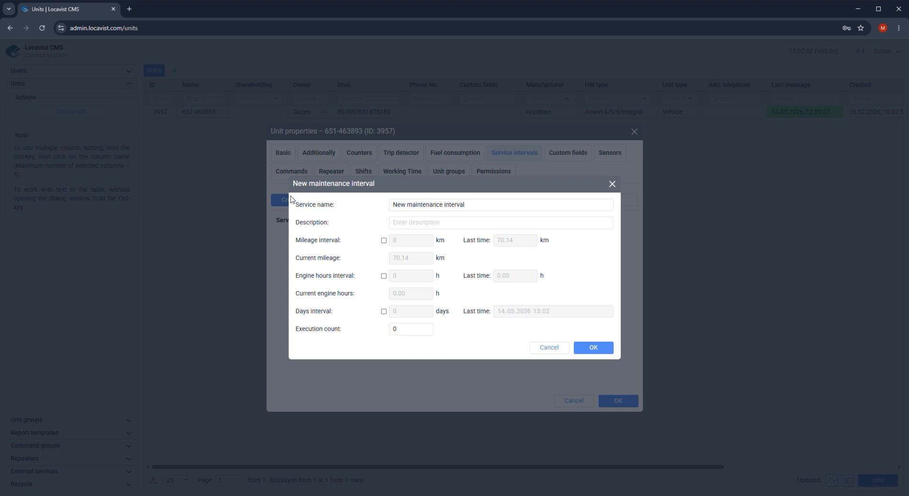Open the Shifts tab
This screenshot has width=909, height=496.
tap(363, 171)
